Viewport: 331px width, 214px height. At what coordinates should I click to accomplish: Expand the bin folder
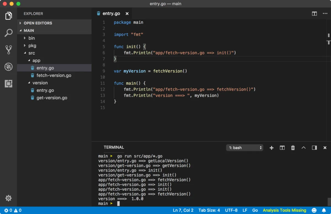31,38
